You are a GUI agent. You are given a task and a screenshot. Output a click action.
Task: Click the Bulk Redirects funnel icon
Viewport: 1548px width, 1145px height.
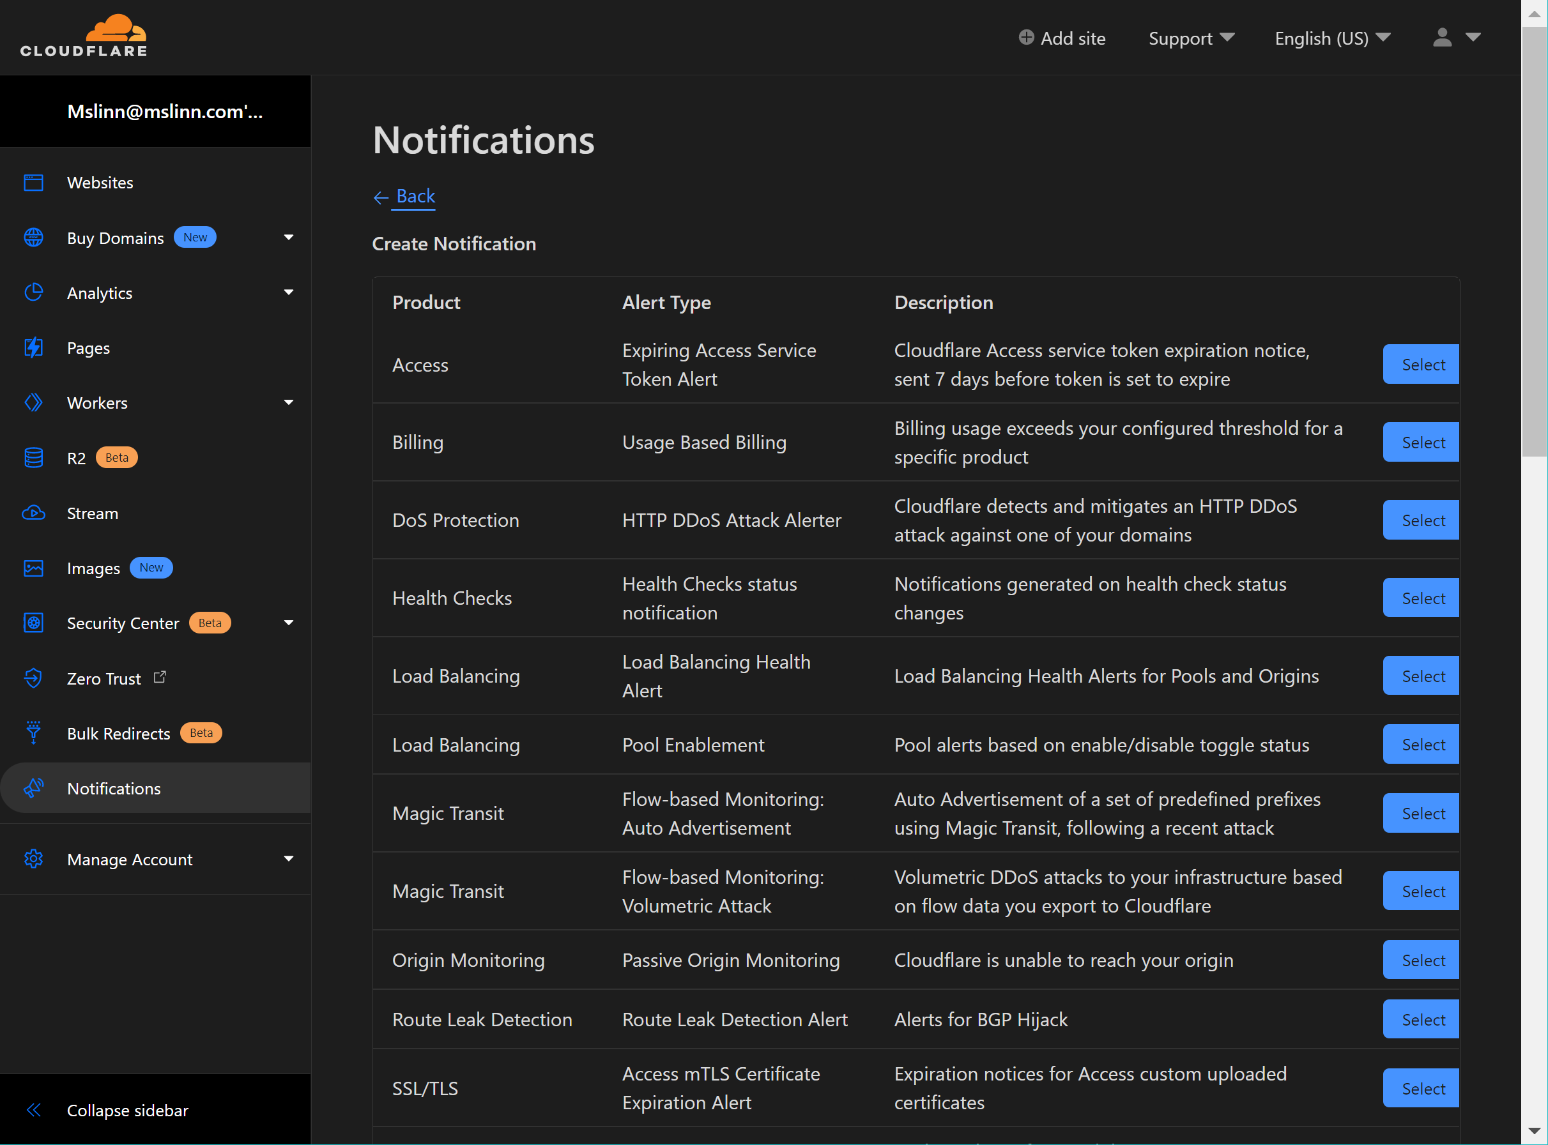click(33, 733)
